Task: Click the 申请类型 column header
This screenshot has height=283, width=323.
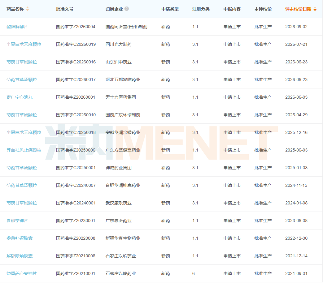Action: coord(170,9)
